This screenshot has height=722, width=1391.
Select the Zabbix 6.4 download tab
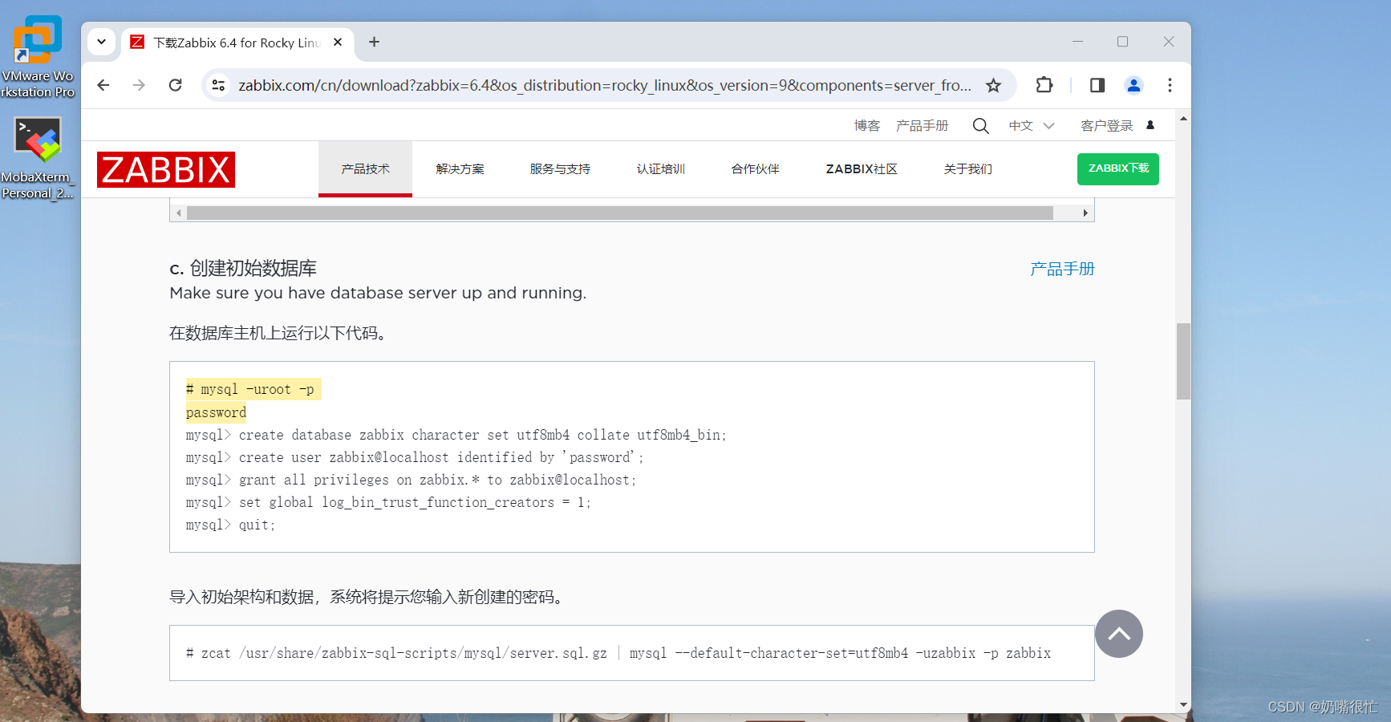pos(237,43)
